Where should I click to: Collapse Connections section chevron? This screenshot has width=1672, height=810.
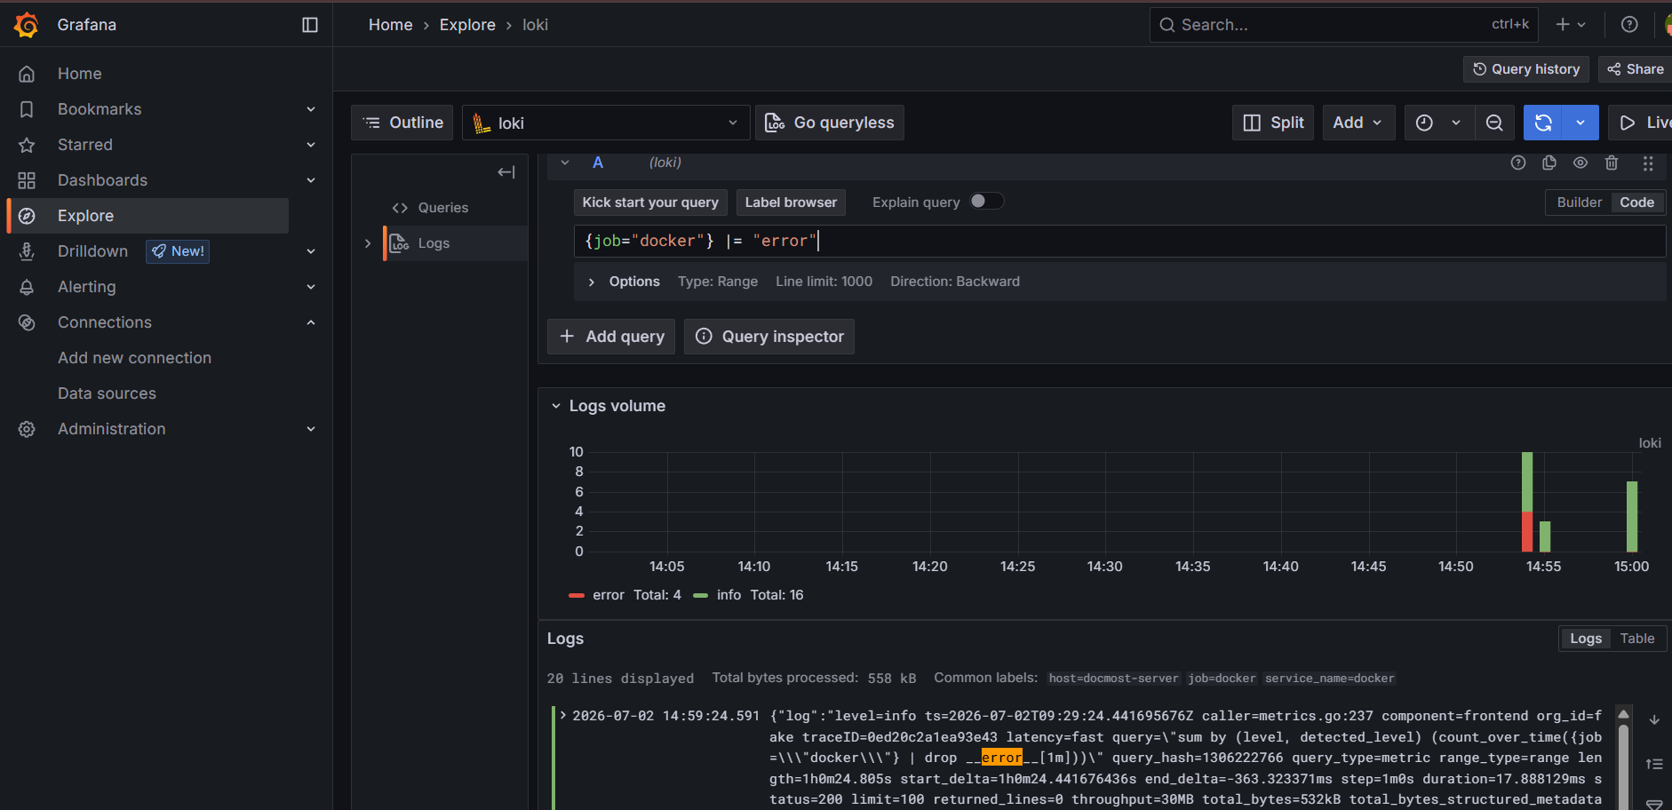[x=311, y=322]
